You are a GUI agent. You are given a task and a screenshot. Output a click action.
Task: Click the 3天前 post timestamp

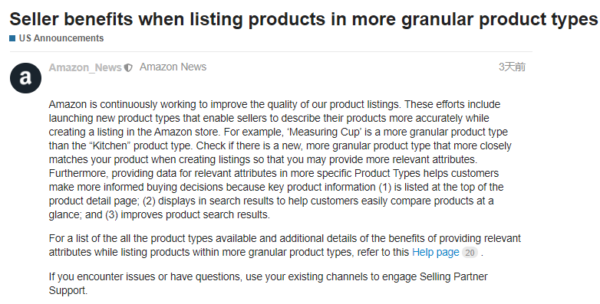click(512, 67)
